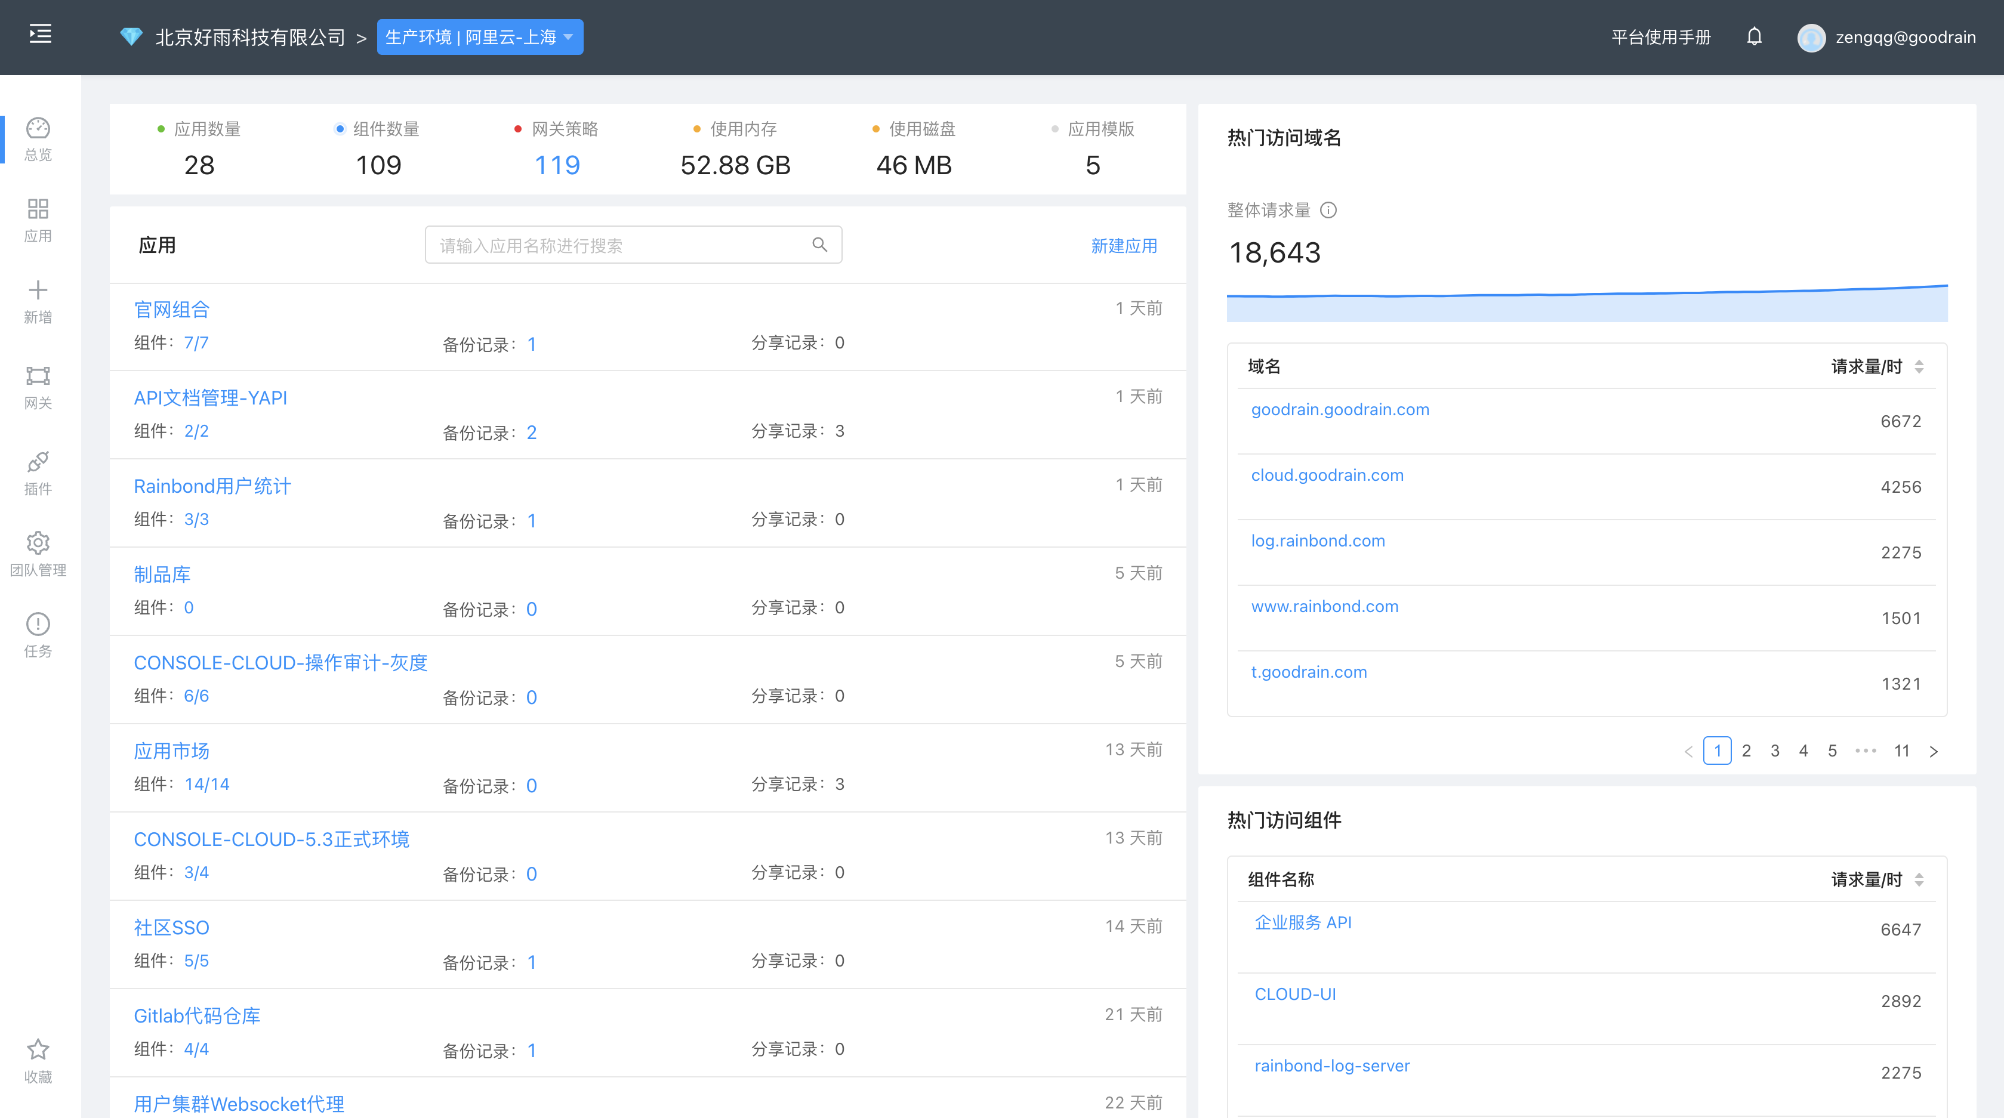Viewport: 2004px width, 1118px height.
Task: Select page 11 in domain pagination
Action: point(1902,751)
